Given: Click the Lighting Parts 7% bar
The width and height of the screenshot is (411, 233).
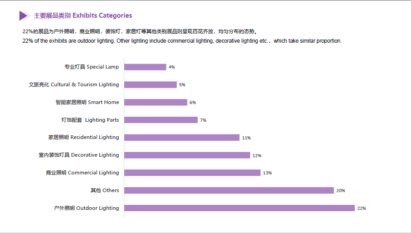Looking at the screenshot, I should pos(161,120).
